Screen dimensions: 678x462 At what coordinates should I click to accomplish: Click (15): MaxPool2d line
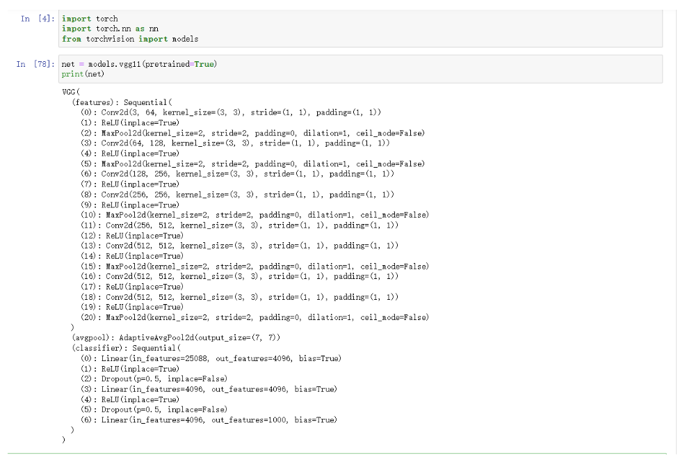tap(255, 266)
